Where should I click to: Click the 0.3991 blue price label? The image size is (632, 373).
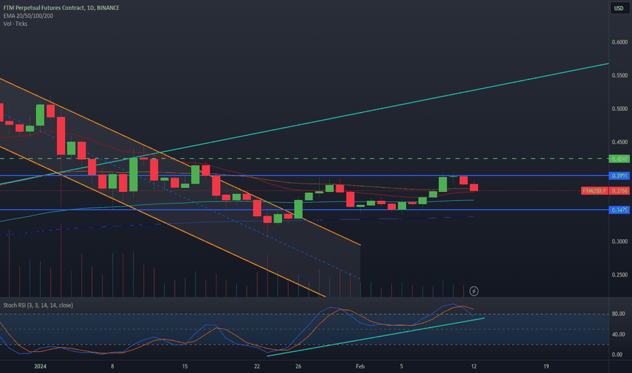coord(619,176)
